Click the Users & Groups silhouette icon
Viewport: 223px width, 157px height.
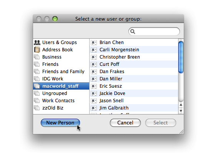[37, 43]
